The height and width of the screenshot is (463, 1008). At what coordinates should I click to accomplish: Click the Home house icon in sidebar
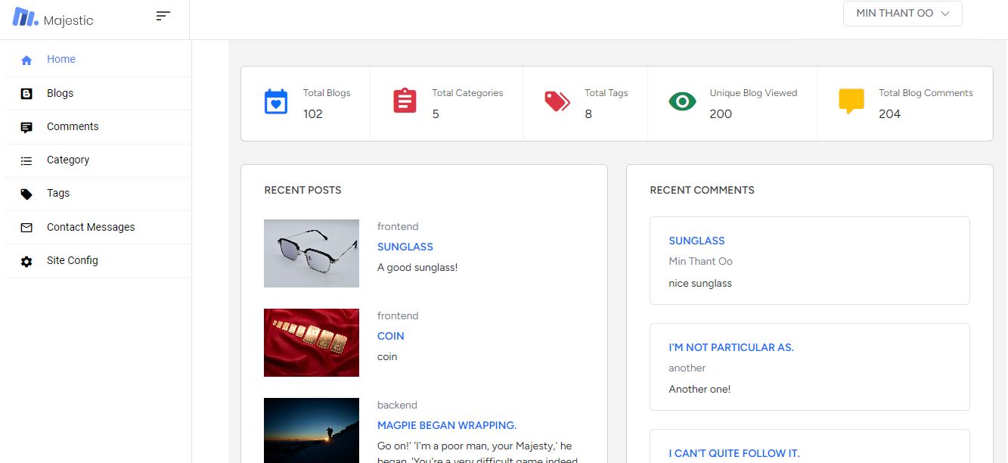point(26,60)
